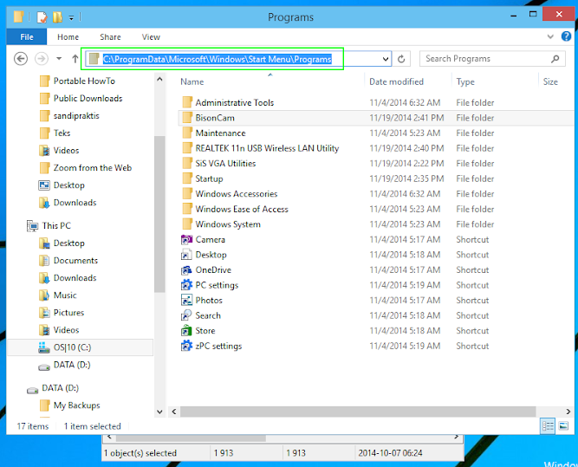This screenshot has width=578, height=467.
Task: Click the Properties quick access icon
Action: 42,17
